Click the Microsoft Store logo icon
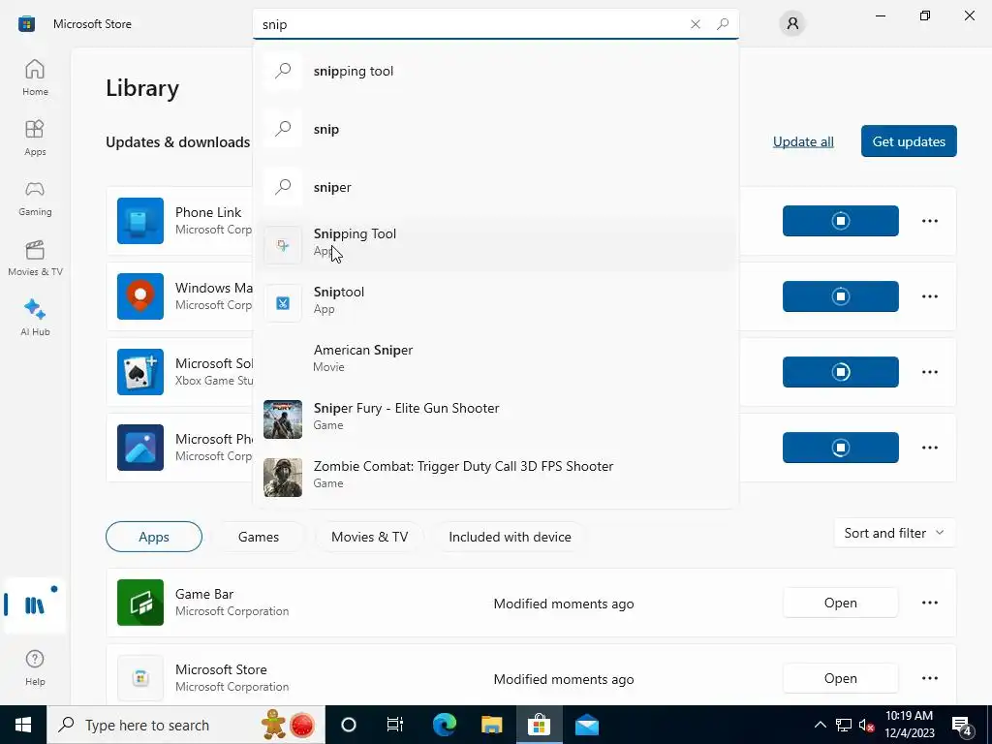Screen dimensions: 992x744 click(26, 24)
